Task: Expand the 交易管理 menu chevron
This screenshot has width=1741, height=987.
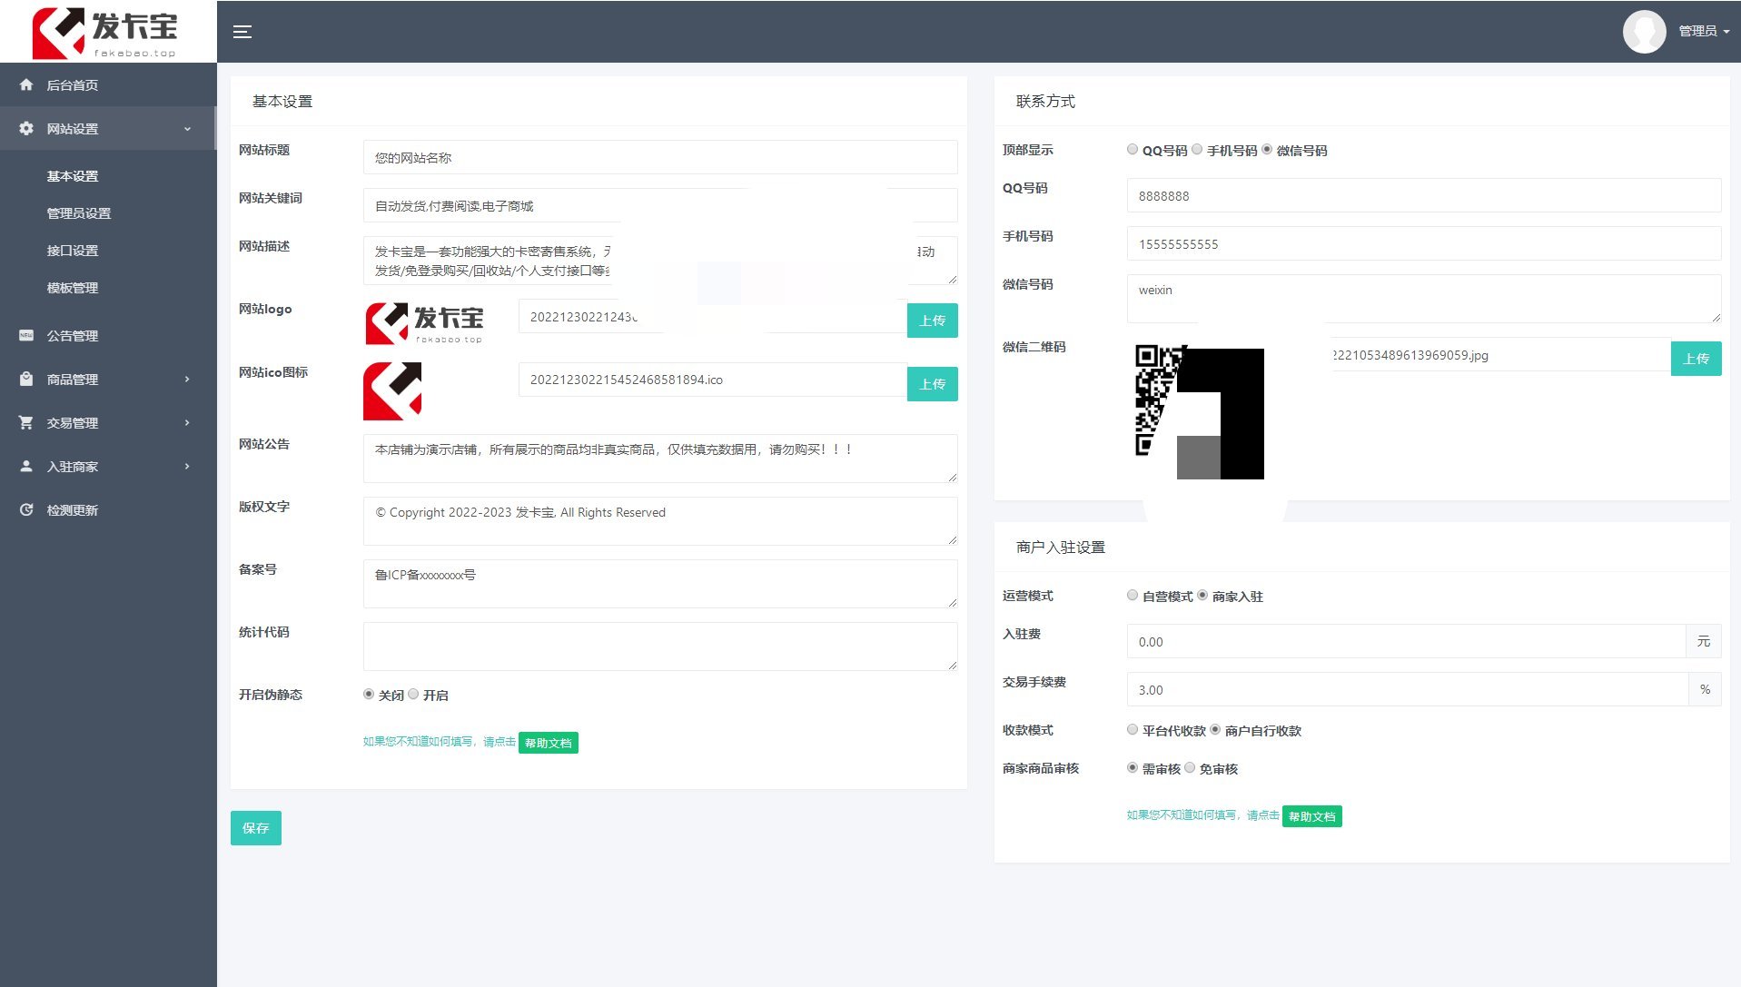Action: (x=187, y=422)
